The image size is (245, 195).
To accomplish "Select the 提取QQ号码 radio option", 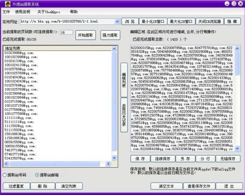I will (5, 175).
